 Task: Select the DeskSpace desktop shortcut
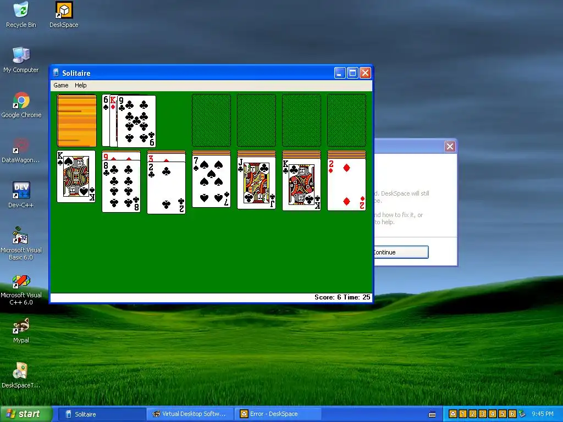[x=64, y=15]
